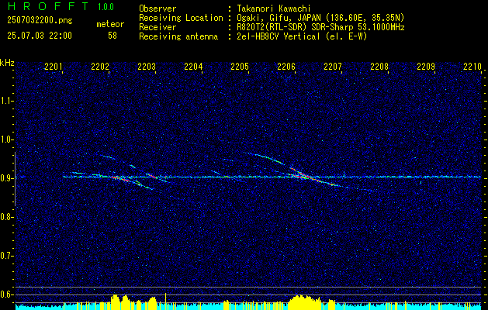Click the 2208 time marker
Viewport: 488px width, 310px height.
coord(379,66)
